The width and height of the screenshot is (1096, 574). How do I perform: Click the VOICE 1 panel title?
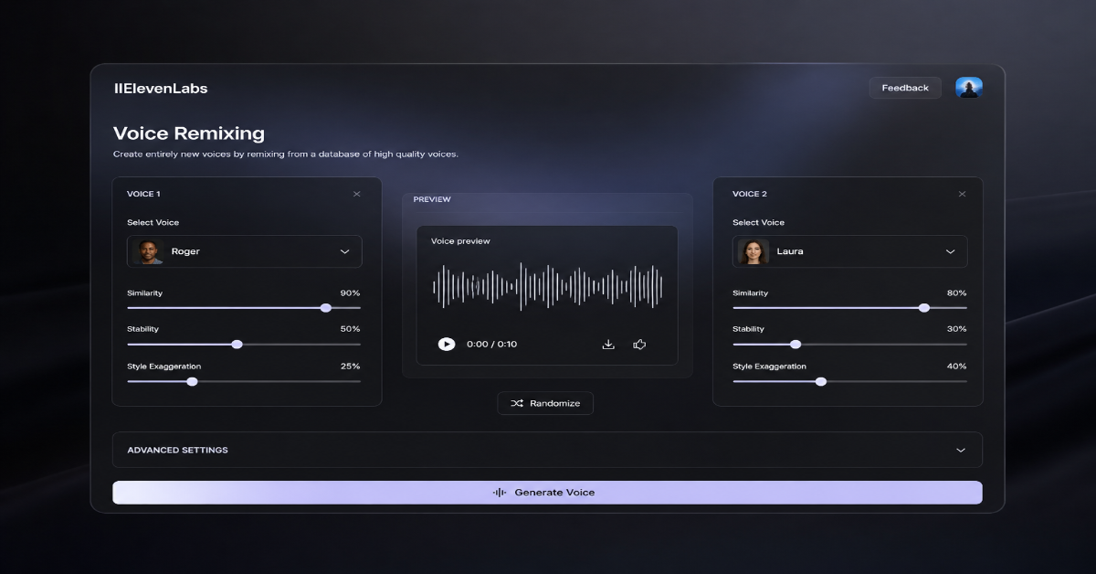pos(143,194)
